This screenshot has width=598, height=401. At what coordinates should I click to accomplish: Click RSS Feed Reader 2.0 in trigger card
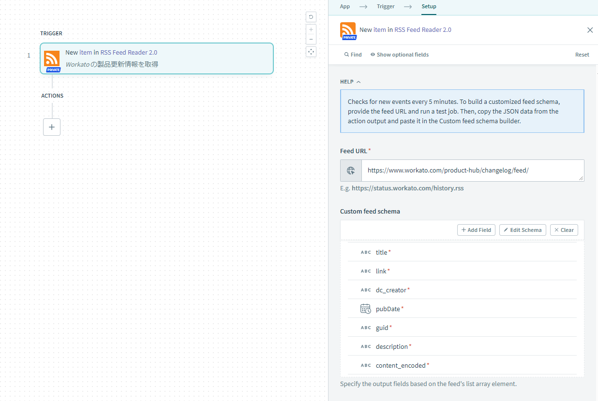click(x=129, y=53)
